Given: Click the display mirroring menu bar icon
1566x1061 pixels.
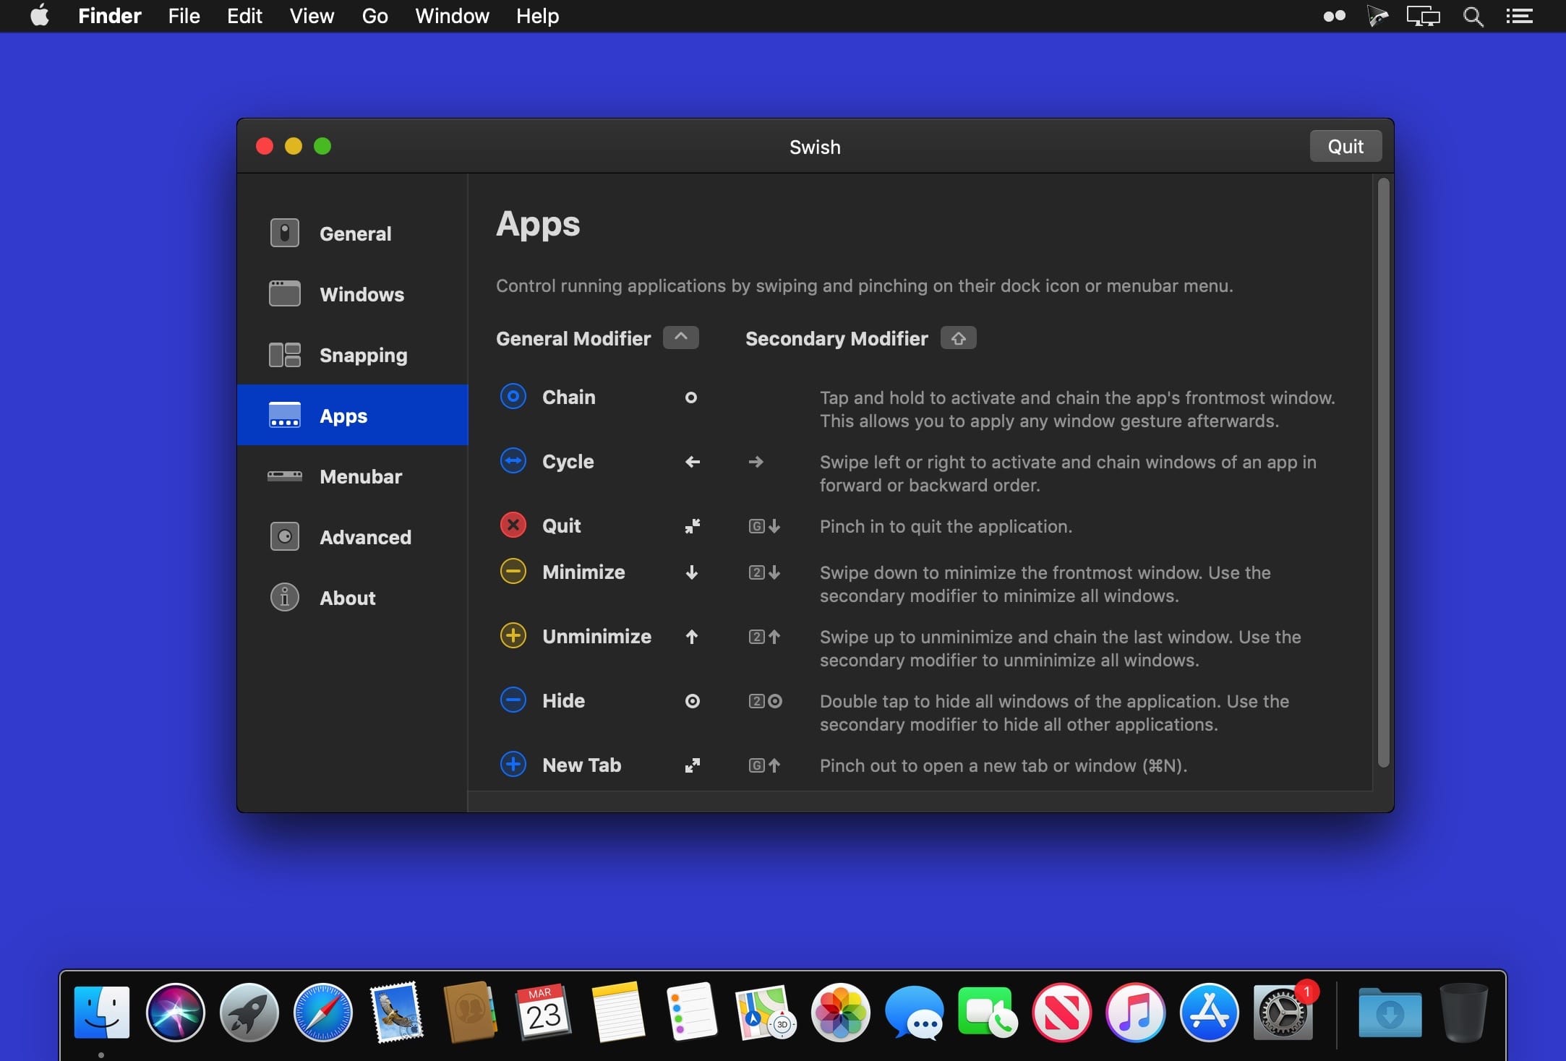Looking at the screenshot, I should point(1423,16).
